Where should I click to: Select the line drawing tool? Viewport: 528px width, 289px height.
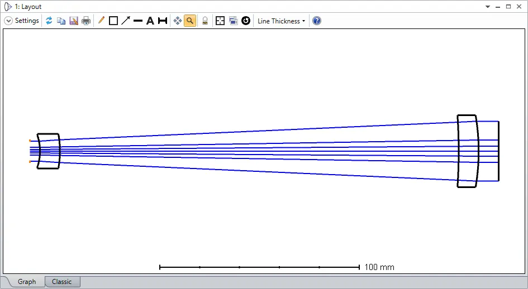click(x=138, y=21)
